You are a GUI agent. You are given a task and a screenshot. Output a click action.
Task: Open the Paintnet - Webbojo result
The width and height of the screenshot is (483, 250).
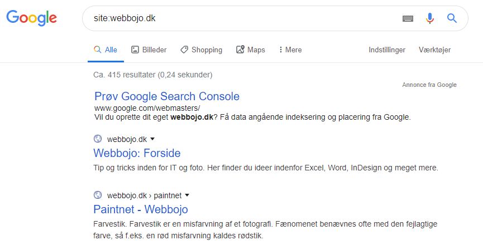click(141, 209)
